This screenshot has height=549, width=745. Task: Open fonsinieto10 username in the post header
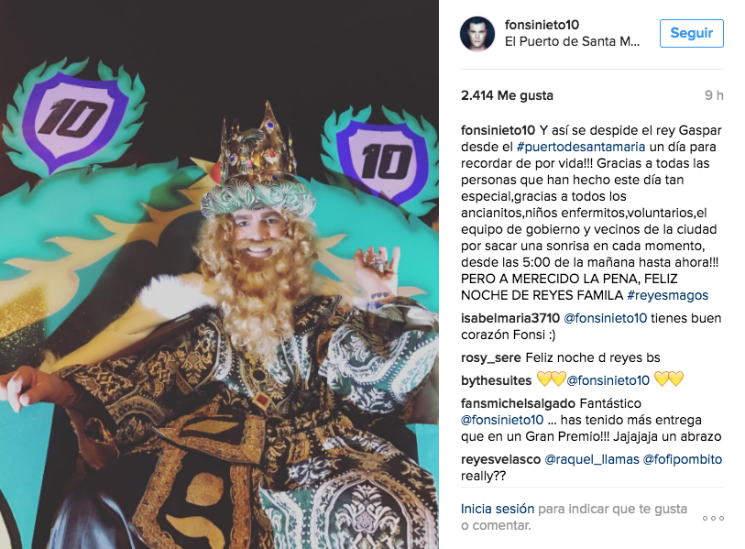[x=542, y=25]
